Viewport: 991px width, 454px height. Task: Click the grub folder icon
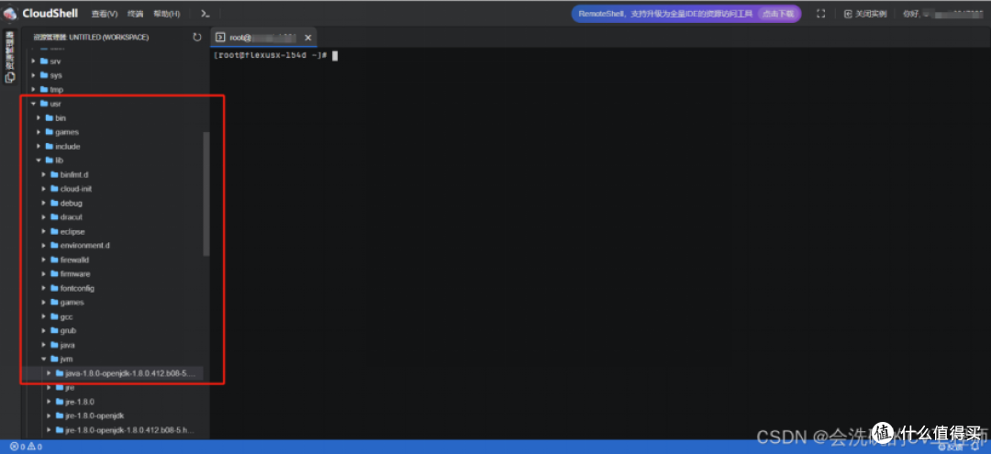point(54,330)
